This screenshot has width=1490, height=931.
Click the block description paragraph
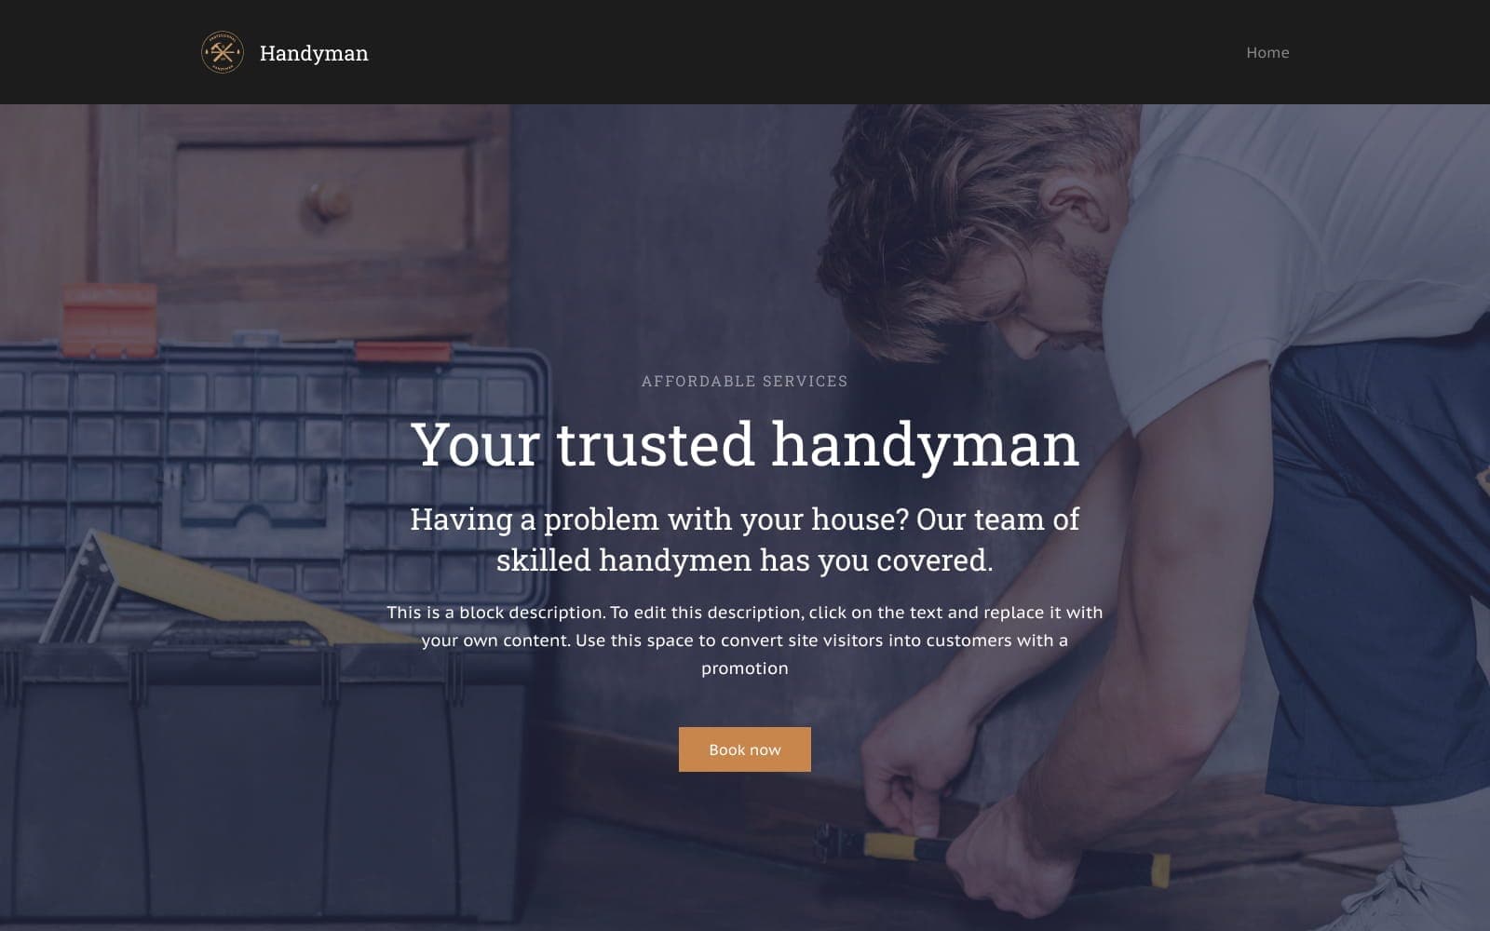[745, 641]
